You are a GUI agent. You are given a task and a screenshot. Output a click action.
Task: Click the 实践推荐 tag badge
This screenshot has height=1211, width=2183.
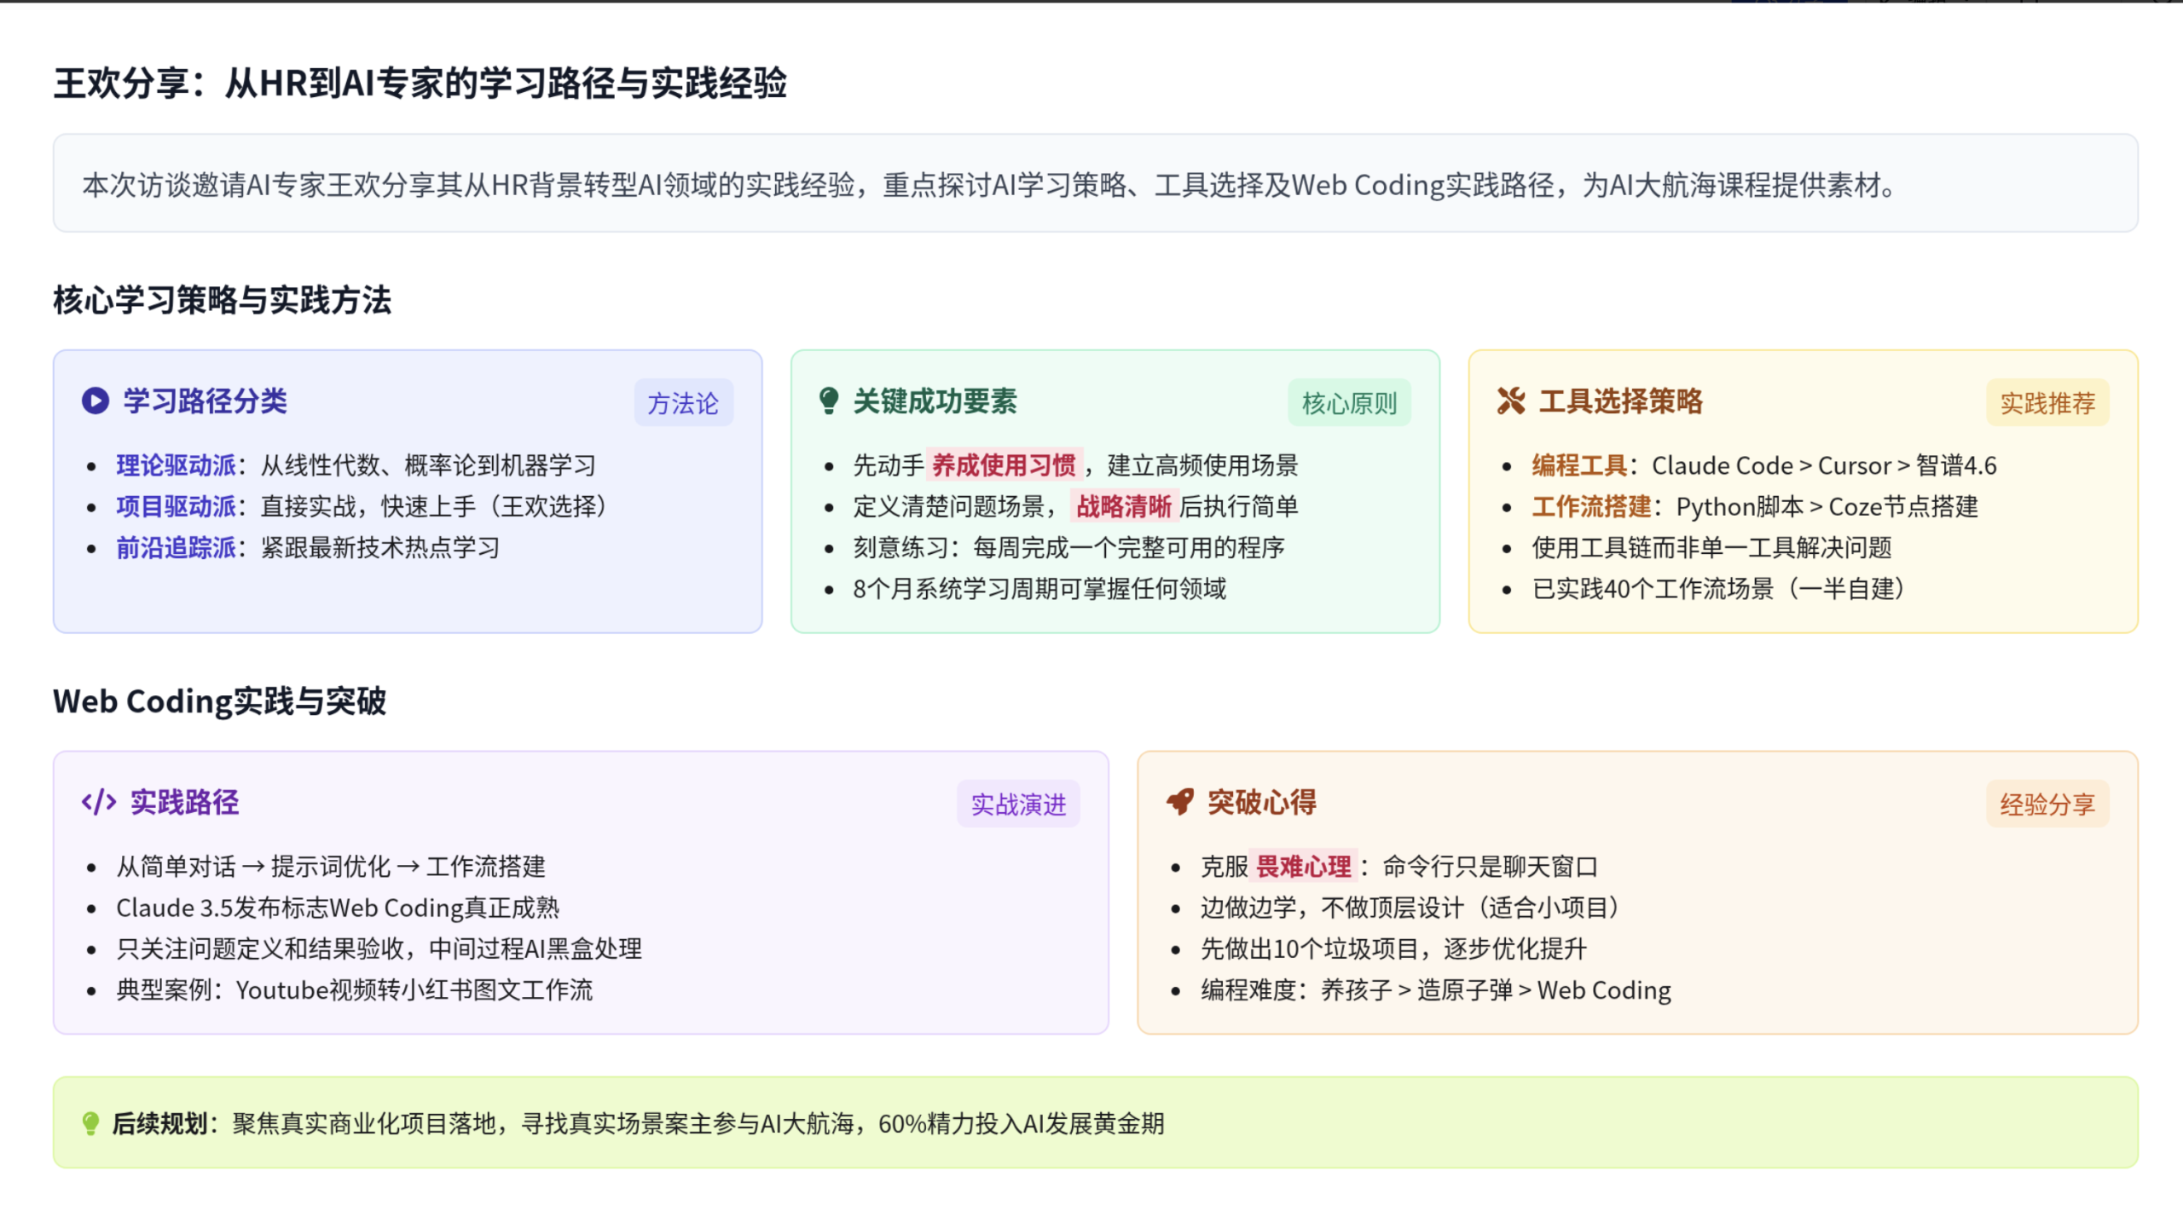coord(2047,403)
